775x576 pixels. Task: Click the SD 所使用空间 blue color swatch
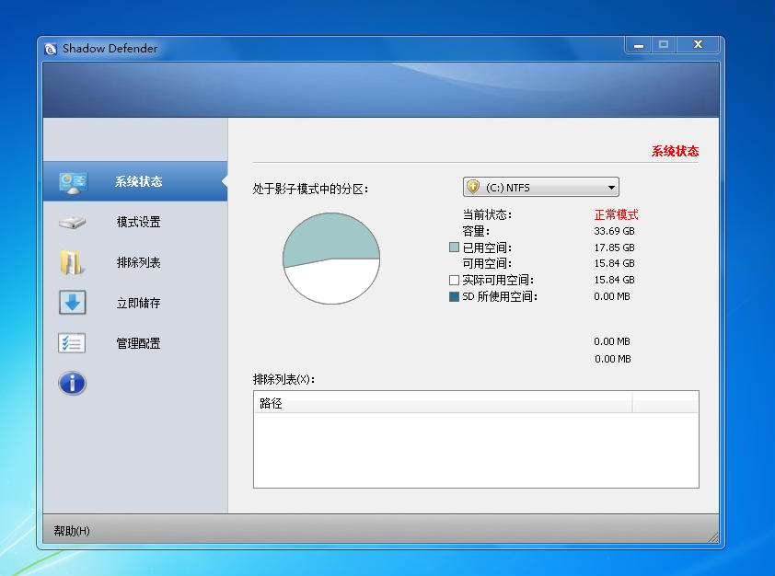[454, 296]
